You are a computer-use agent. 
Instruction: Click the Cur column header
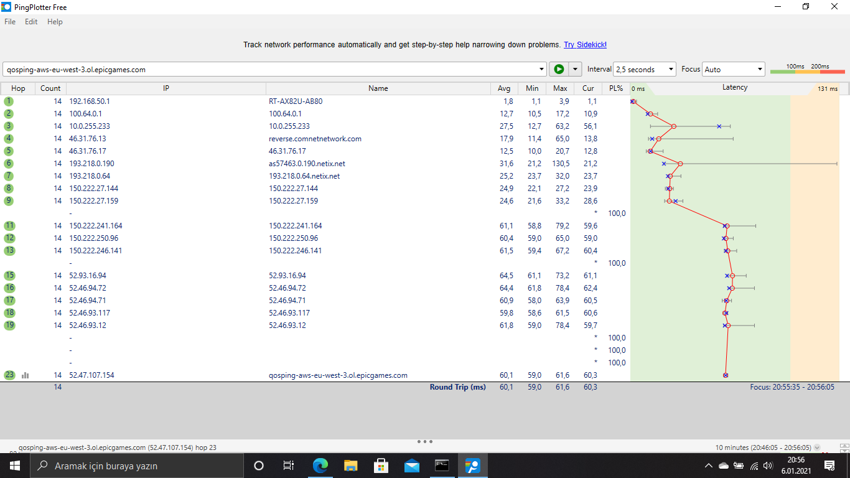[x=588, y=88]
